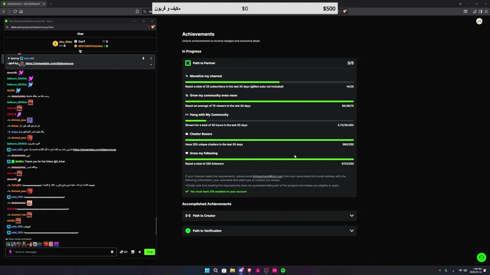Click popout chat address bar URL
490x275 pixels.
(x=32, y=27)
